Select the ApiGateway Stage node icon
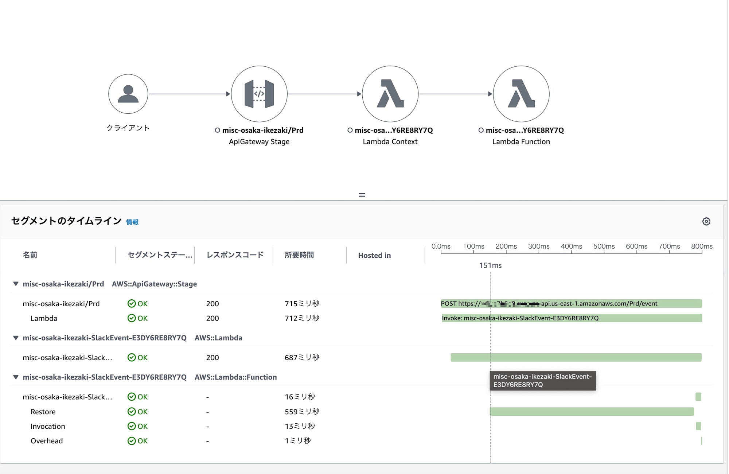 (x=259, y=94)
